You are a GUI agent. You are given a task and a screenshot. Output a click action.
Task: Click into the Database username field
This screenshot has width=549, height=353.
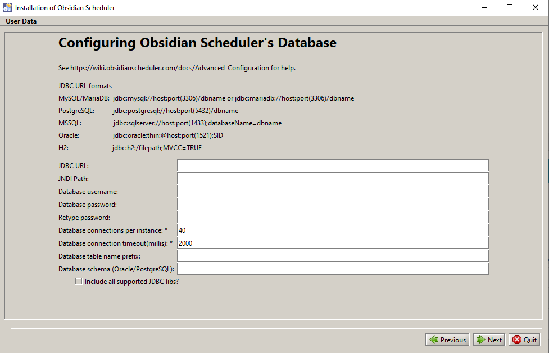tap(333, 191)
